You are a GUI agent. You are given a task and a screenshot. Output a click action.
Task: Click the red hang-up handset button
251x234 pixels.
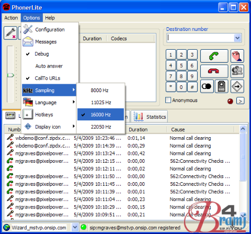click(x=214, y=71)
